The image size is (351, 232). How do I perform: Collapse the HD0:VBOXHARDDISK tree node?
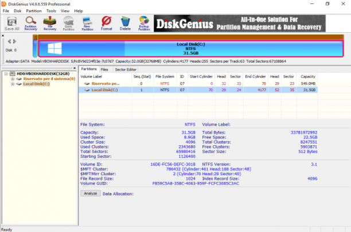[x=6, y=74]
